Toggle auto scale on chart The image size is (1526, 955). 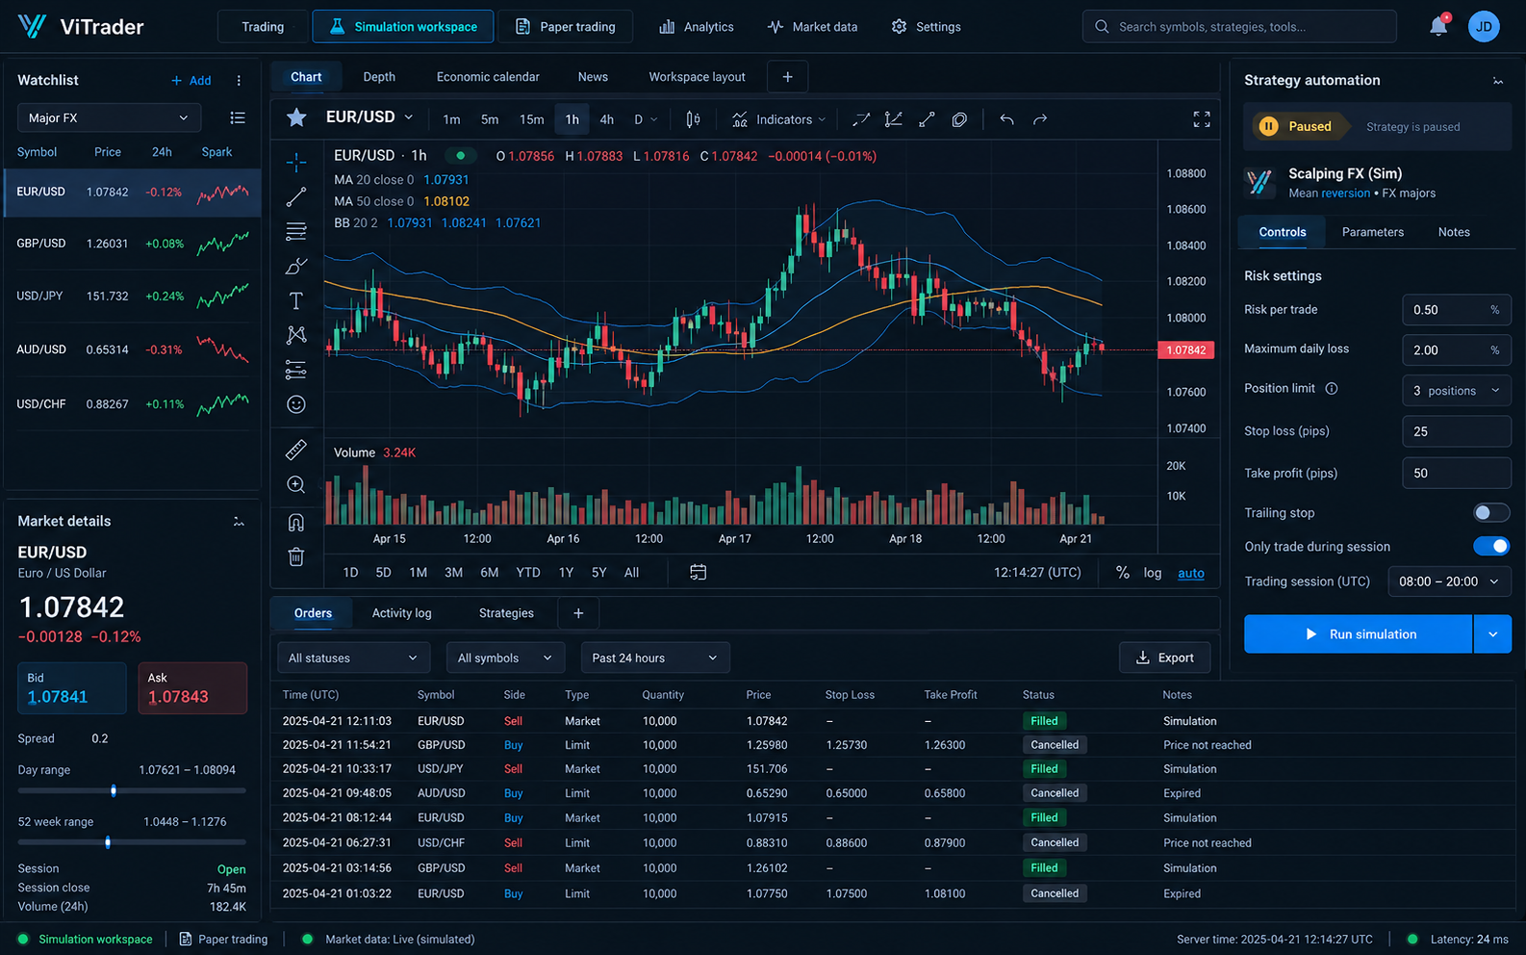click(x=1191, y=573)
